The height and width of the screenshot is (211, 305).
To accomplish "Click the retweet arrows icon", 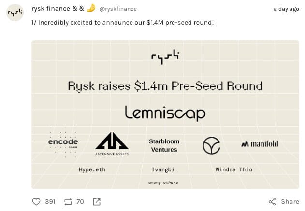I will (67, 201).
